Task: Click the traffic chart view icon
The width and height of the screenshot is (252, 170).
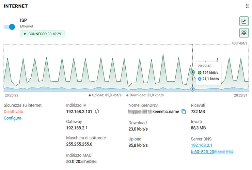Action: [x=244, y=21]
